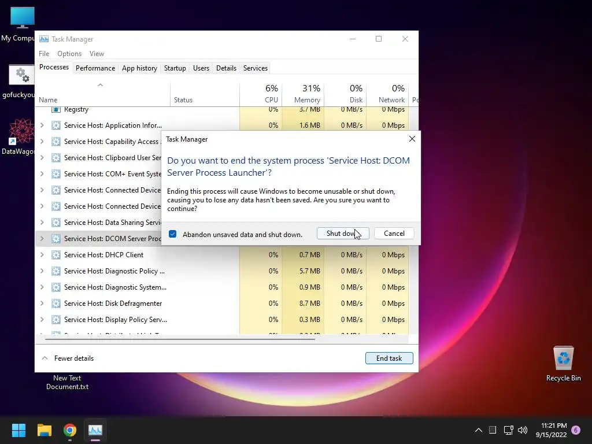The image size is (592, 444).
Task: Click gear icon of Service Host: Diagnostic Policy row
Action: 56,271
